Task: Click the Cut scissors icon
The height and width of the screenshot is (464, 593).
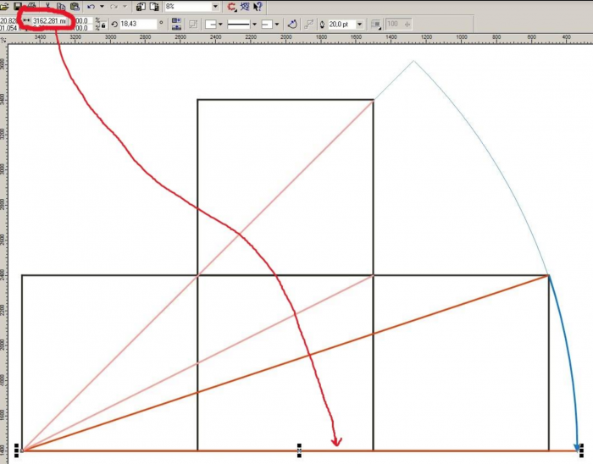Action: (47, 6)
